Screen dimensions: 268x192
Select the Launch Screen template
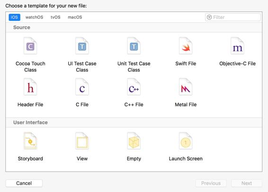click(186, 141)
